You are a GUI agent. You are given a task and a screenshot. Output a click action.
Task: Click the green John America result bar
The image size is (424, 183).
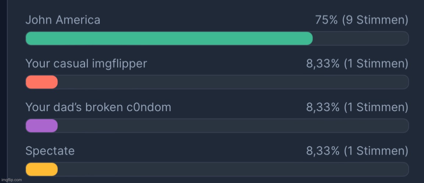[x=169, y=39]
